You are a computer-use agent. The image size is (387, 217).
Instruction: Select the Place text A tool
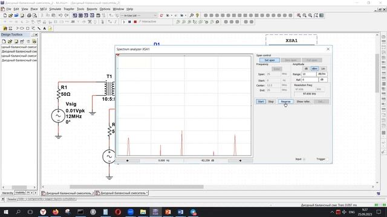(x=44, y=28)
